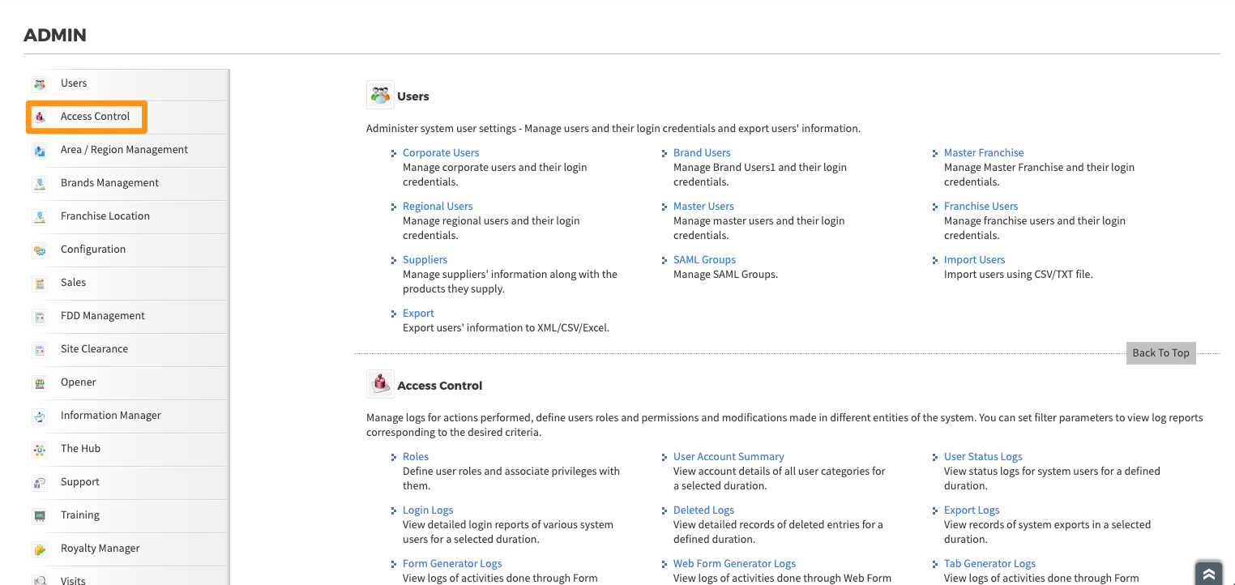Viewport: 1235px width, 585px height.
Task: Click the Users section header icon
Action: pos(380,96)
